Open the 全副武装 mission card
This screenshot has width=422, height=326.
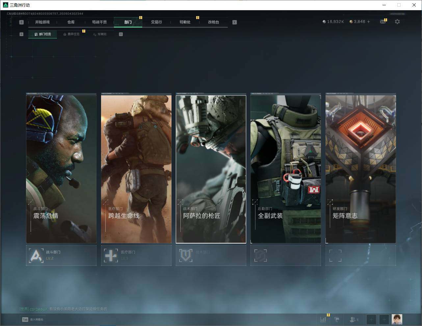[286, 169]
